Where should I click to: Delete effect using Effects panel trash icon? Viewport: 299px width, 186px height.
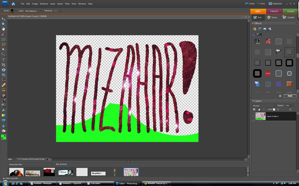[280, 96]
